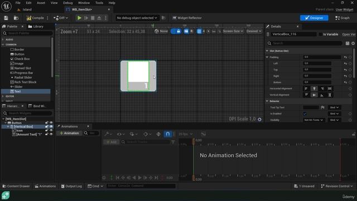Select Fill Vertically alignment icon
The height and width of the screenshot is (201, 357).
tap(330, 95)
